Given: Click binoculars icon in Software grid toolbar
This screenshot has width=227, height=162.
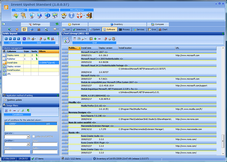Looking at the screenshot, I should [x=79, y=39].
